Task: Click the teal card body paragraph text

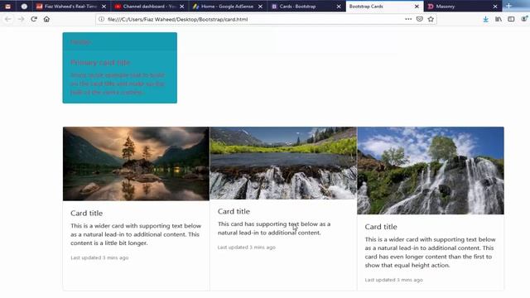Action: (118, 84)
